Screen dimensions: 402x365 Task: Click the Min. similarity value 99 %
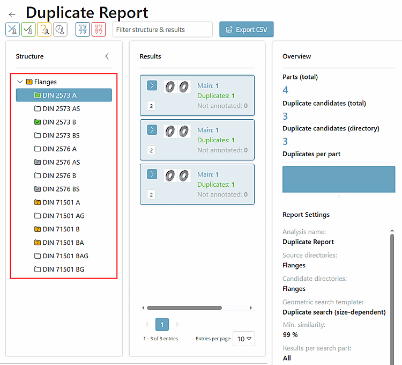coord(290,335)
